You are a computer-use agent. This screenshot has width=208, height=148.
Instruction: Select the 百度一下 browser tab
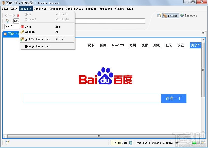coord(11,34)
